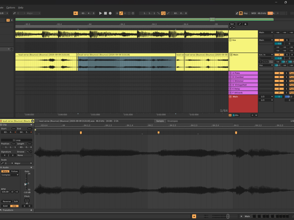Click the Re-enable Automation arrow icon
The height and width of the screenshot is (220, 294).
(125, 13)
